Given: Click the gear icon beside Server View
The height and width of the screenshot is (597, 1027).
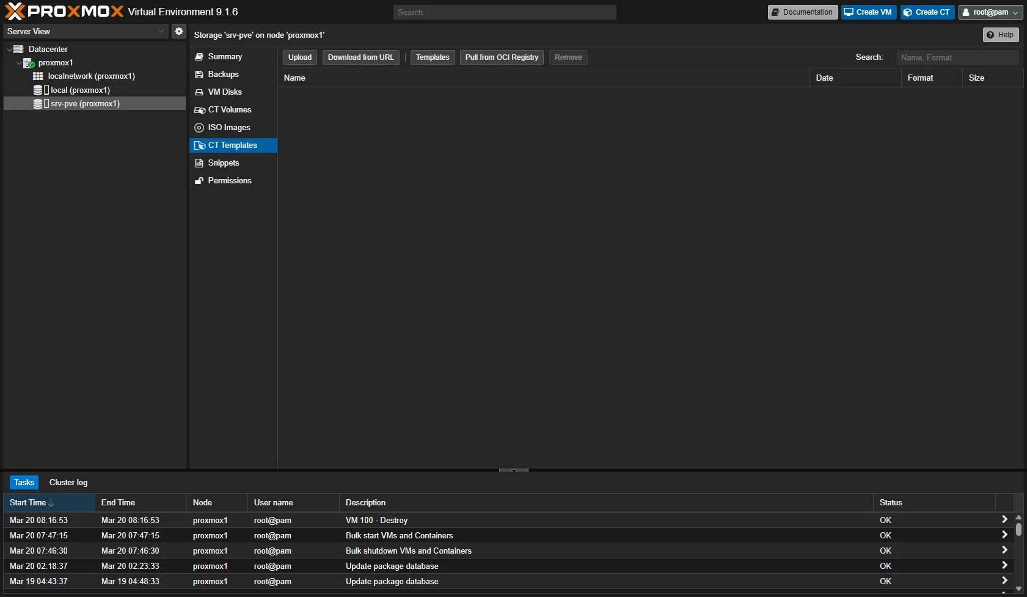Looking at the screenshot, I should pyautogui.click(x=178, y=31).
